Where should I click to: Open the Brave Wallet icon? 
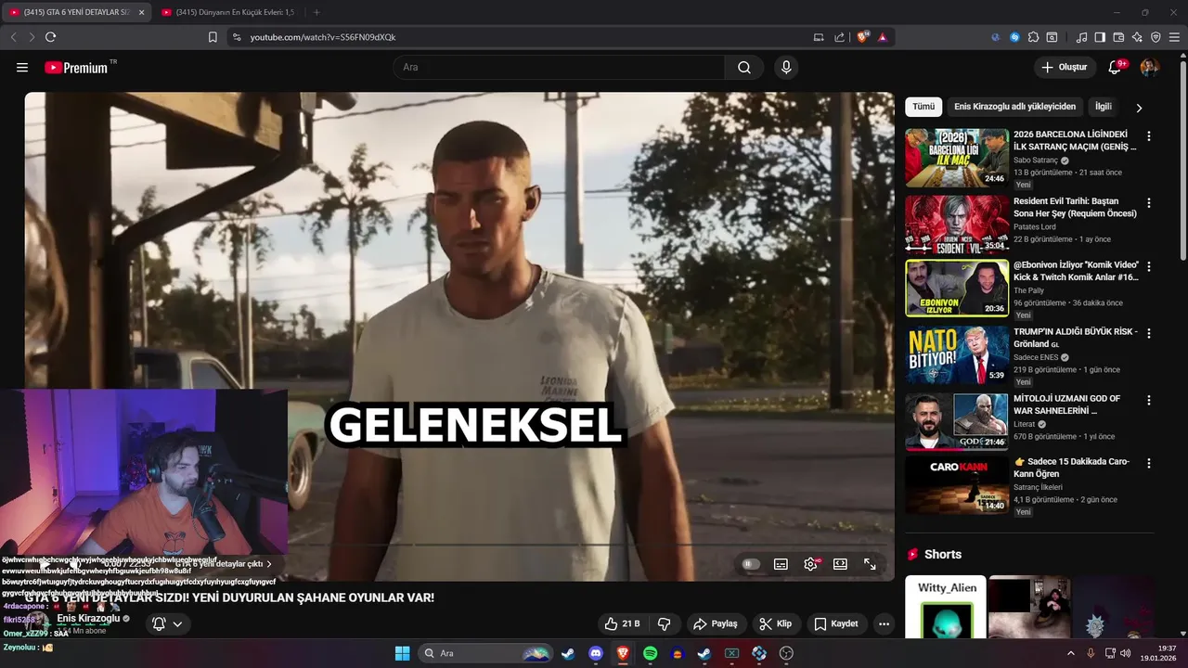[1118, 37]
